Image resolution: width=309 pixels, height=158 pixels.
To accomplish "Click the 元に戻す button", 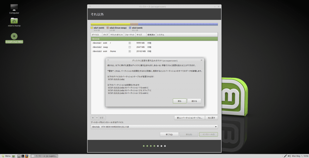I will click(x=212, y=118).
